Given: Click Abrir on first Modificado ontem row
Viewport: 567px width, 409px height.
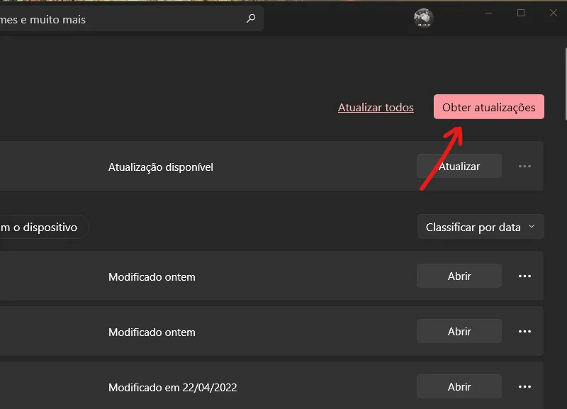Looking at the screenshot, I should (459, 276).
